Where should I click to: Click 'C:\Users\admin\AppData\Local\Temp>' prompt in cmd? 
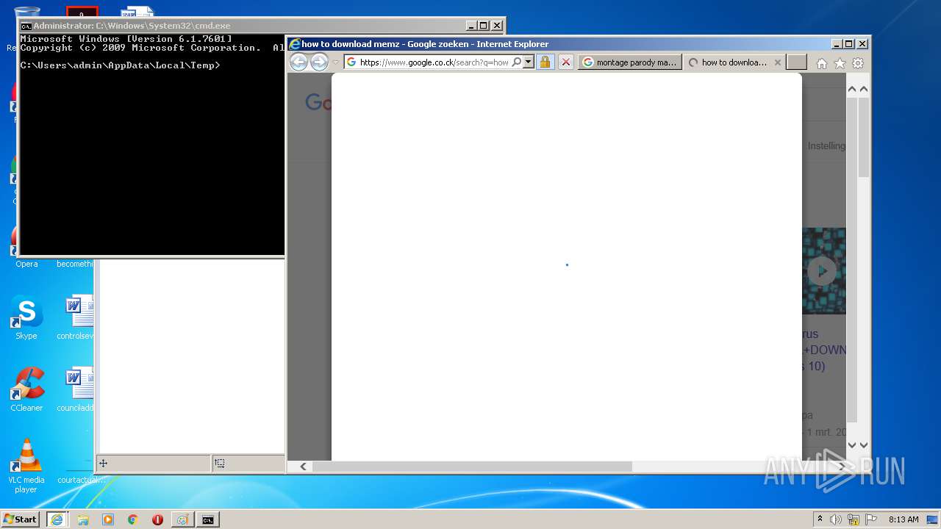[x=120, y=65]
